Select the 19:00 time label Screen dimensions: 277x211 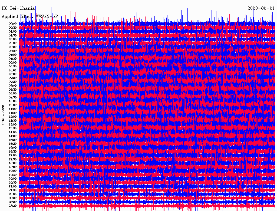[x=13, y=171]
